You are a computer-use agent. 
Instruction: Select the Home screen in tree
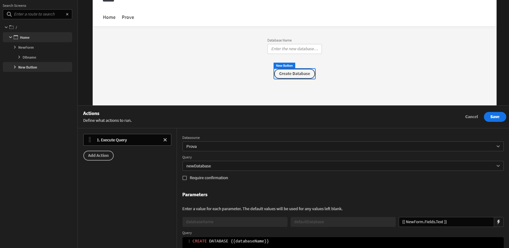(x=37, y=37)
